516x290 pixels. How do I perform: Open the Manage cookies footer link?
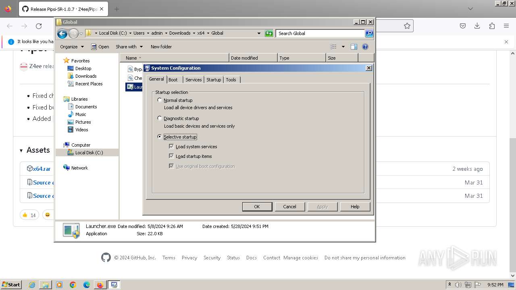[301, 258]
